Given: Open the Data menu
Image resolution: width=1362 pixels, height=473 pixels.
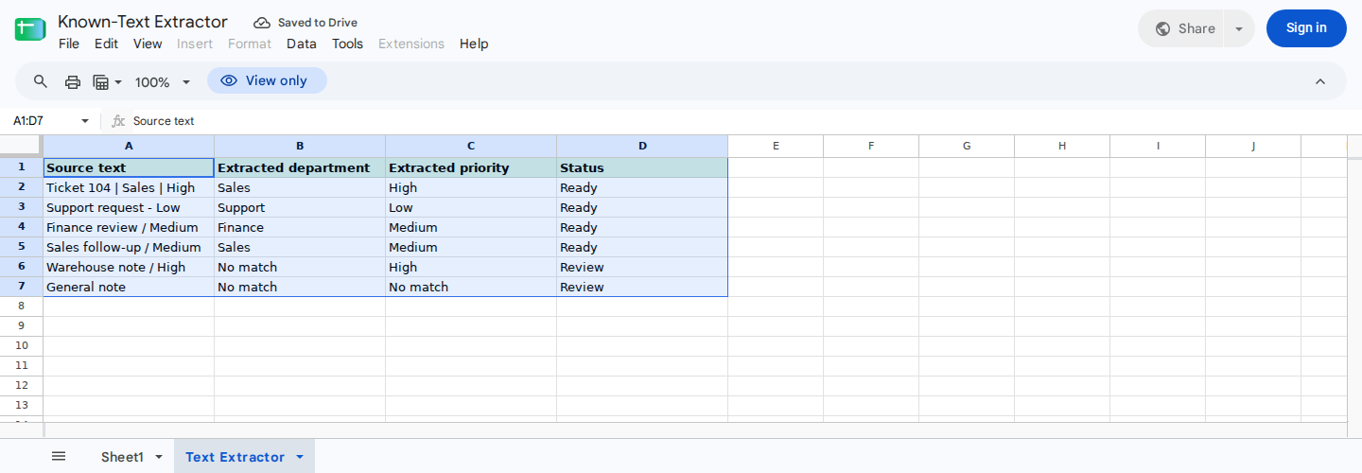Looking at the screenshot, I should 302,44.
